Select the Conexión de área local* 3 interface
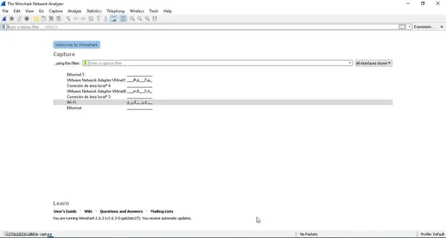 89,97
